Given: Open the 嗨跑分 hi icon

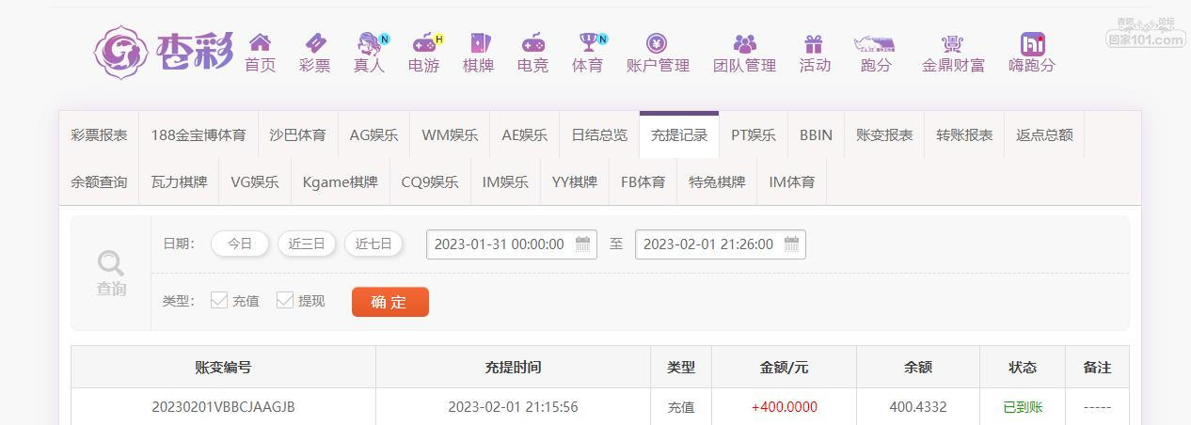Looking at the screenshot, I should (1033, 43).
